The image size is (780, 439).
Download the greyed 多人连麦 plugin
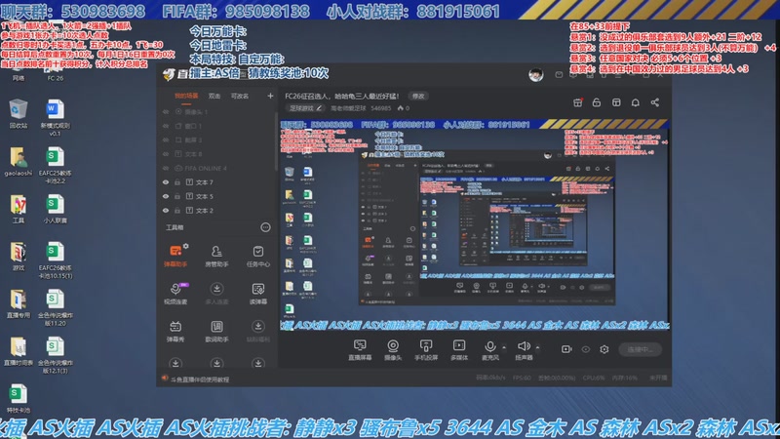216,294
